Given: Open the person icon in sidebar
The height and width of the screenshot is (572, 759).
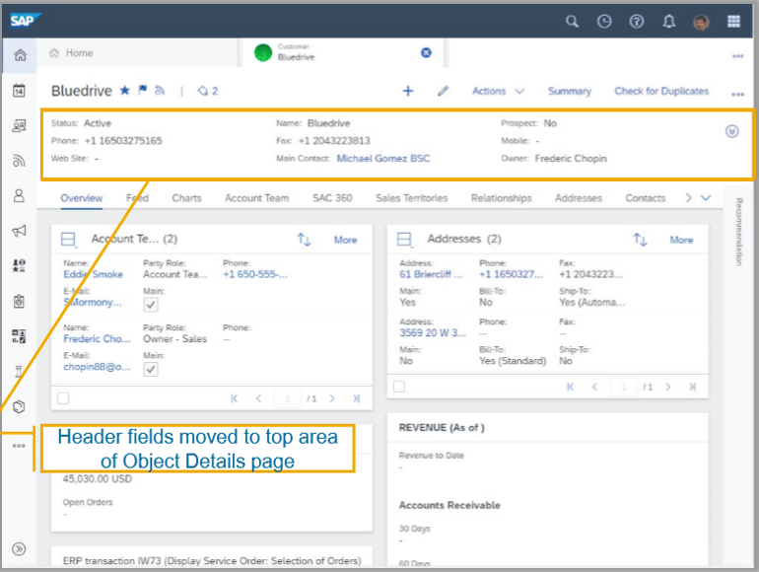Looking at the screenshot, I should coord(19,195).
